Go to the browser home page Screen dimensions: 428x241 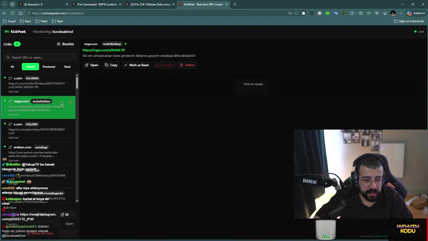pyautogui.click(x=20, y=13)
